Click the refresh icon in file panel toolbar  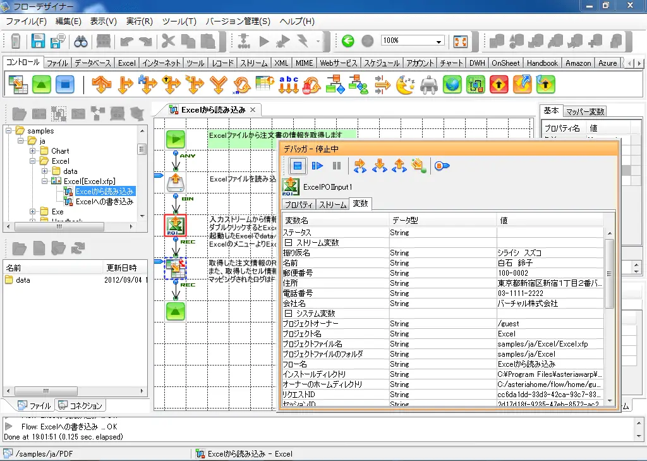coord(78,248)
